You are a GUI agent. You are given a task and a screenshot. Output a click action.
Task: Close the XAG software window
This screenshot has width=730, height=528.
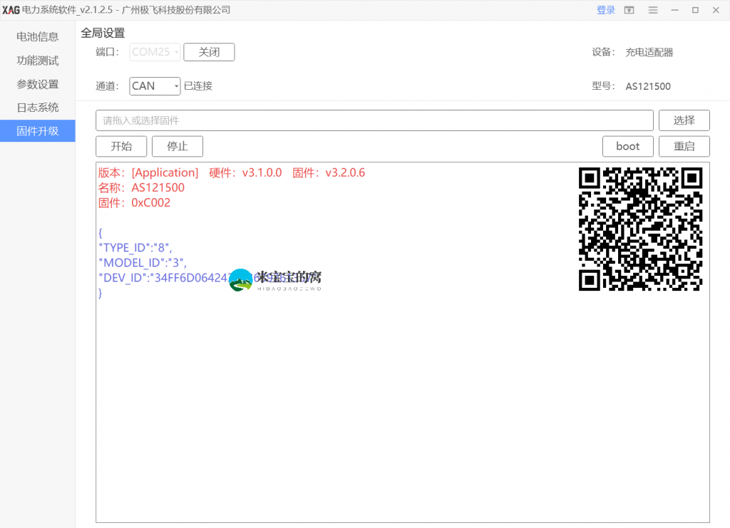(x=716, y=10)
